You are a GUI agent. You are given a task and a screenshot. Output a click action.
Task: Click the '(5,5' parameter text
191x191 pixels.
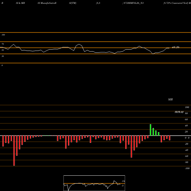(98, 3)
